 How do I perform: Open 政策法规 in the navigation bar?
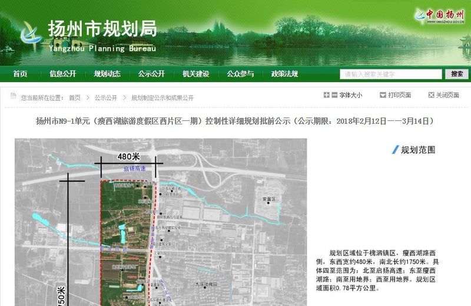click(284, 74)
